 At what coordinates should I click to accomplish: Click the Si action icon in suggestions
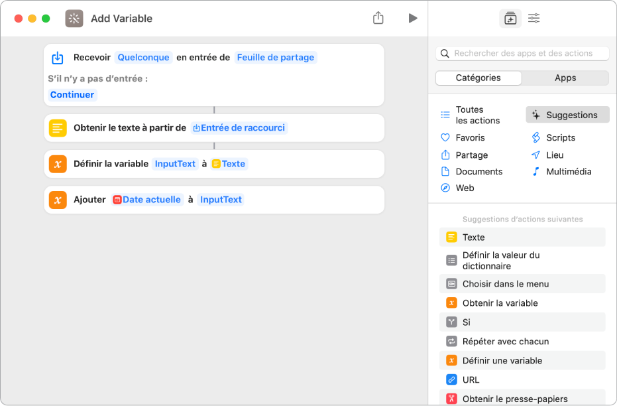(x=453, y=322)
